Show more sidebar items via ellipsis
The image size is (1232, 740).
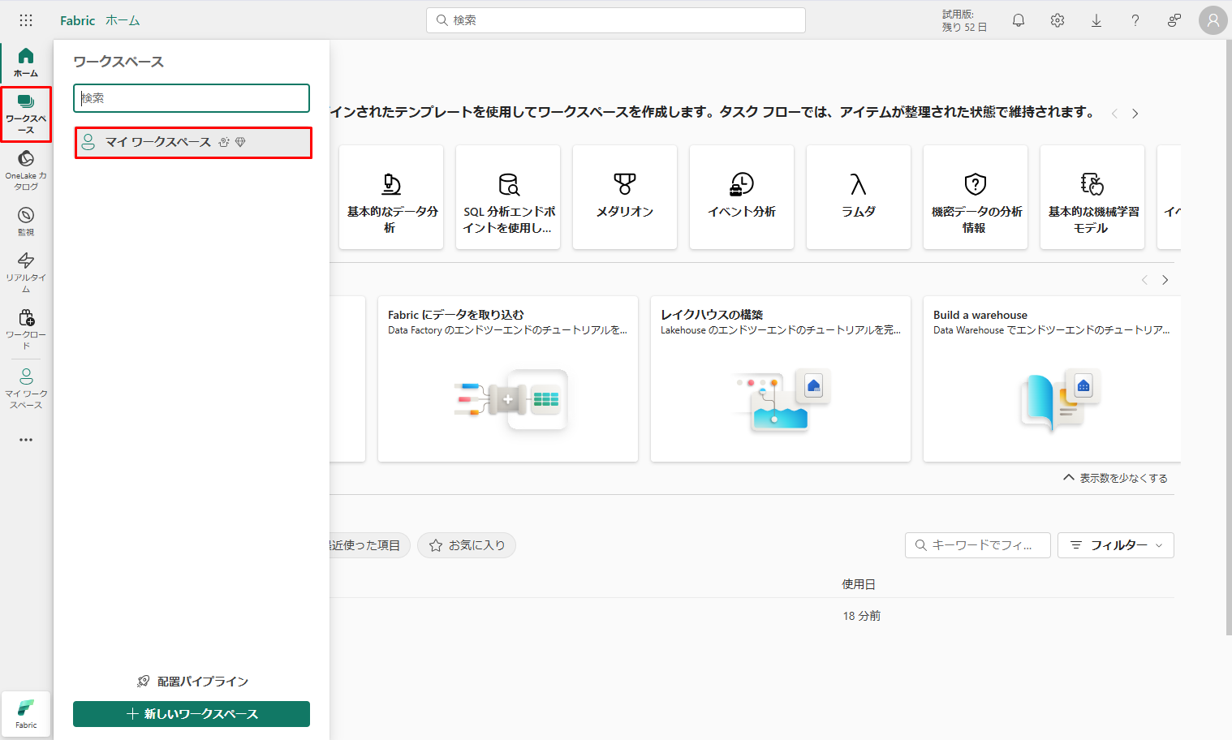point(26,440)
